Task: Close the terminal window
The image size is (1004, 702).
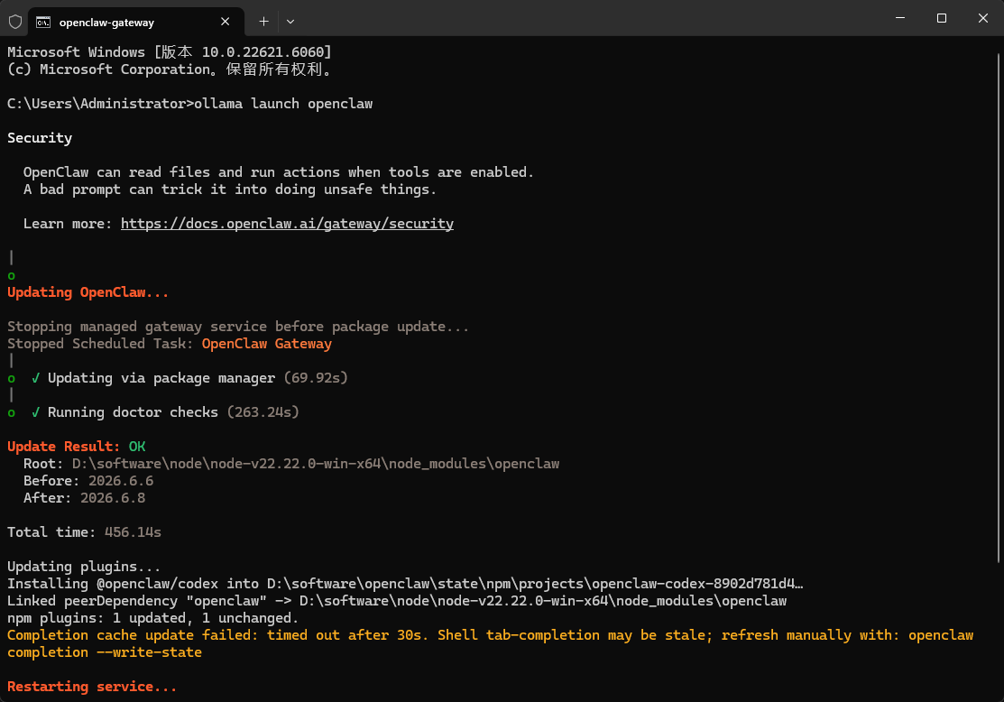Action: point(983,18)
